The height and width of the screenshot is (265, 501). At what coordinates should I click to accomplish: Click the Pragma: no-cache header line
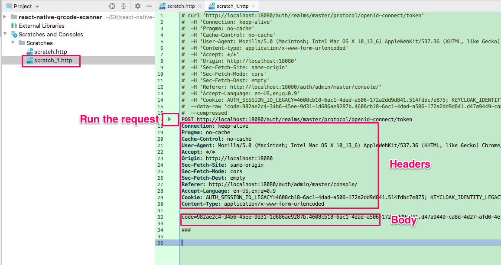[x=206, y=132]
